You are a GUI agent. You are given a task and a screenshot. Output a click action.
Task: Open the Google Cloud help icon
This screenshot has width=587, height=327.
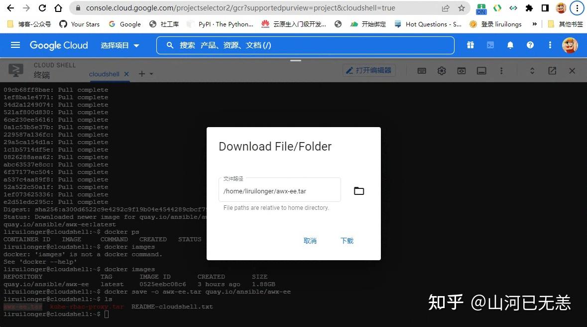pos(530,45)
